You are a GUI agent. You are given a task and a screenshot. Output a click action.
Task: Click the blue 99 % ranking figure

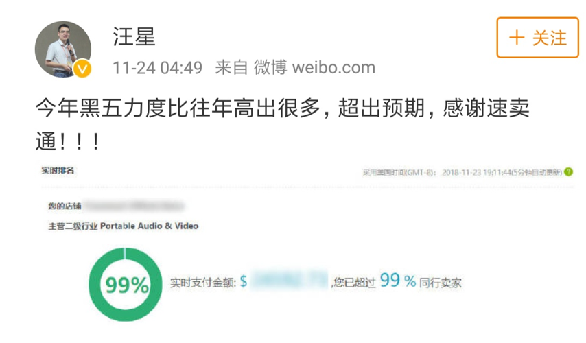398,280
